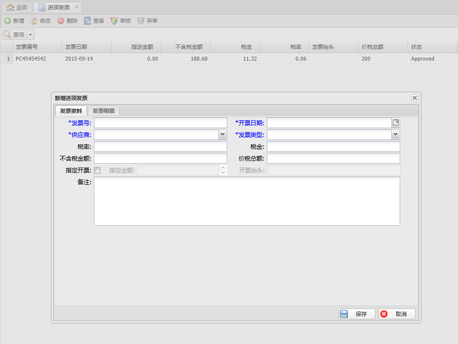Click the 删除 (Delete) toolbar icon
Screen dimensions: 458x344
(x=61, y=21)
